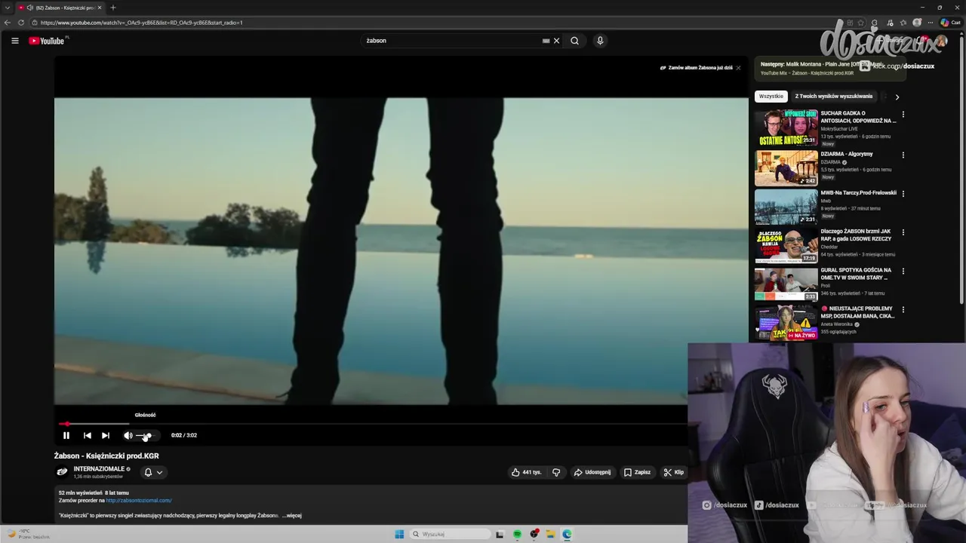Open the YouTube hamburger guide menu
The width and height of the screenshot is (966, 543).
[x=14, y=41]
